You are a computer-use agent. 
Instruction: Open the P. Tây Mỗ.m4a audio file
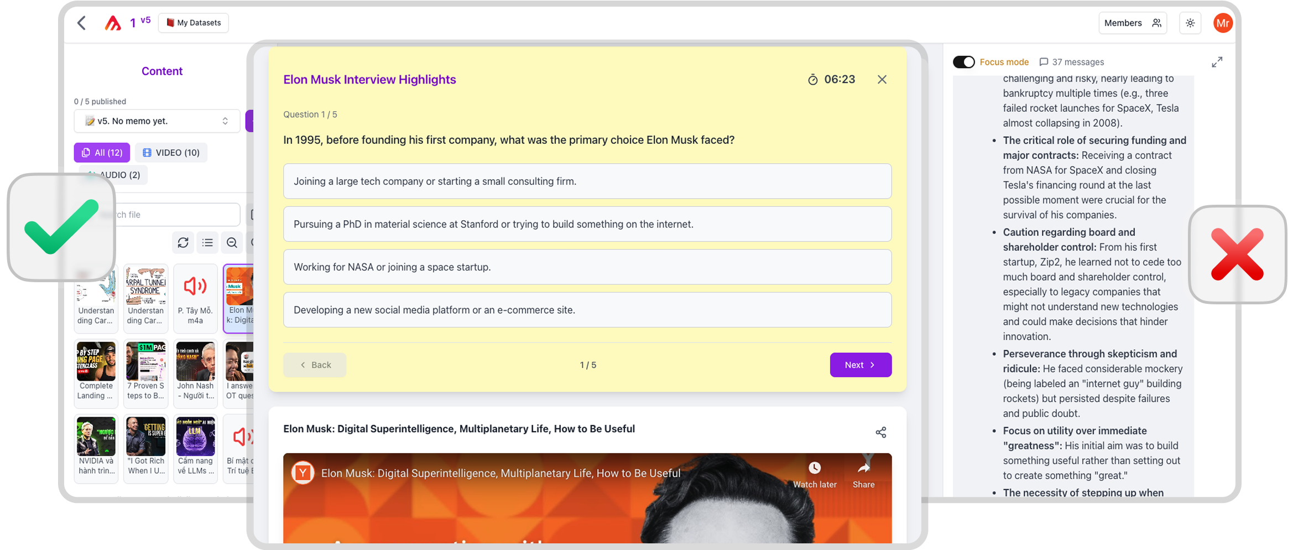pyautogui.click(x=195, y=298)
